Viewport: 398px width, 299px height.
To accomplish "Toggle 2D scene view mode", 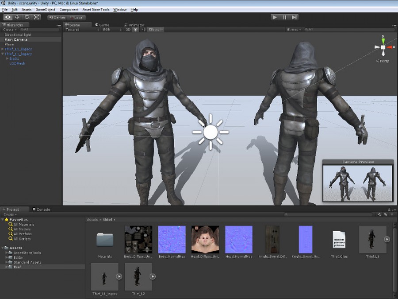I will coord(128,30).
